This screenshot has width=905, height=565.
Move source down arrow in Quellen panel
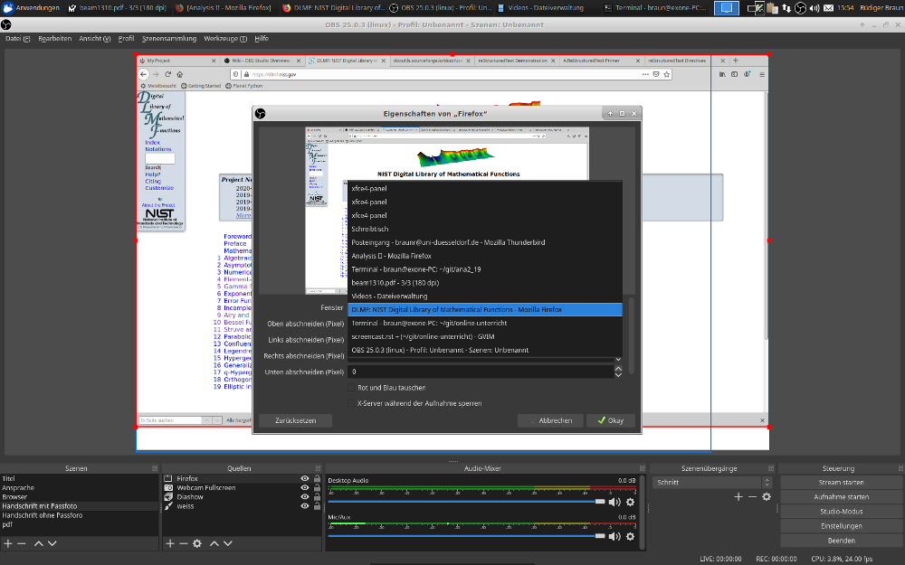pyautogui.click(x=228, y=543)
